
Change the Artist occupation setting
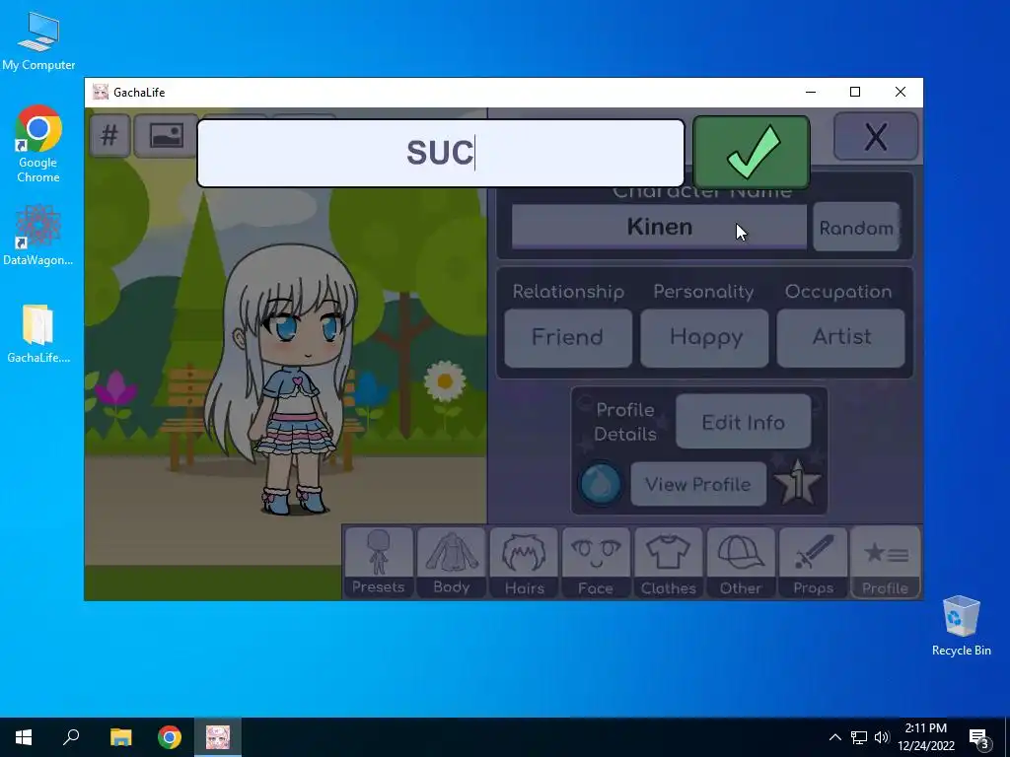point(840,337)
